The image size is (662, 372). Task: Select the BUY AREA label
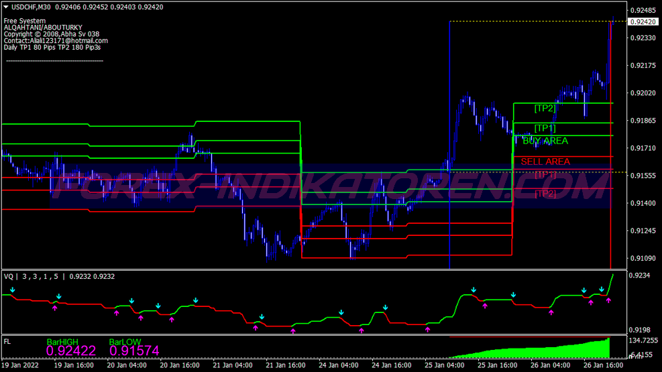(x=545, y=141)
